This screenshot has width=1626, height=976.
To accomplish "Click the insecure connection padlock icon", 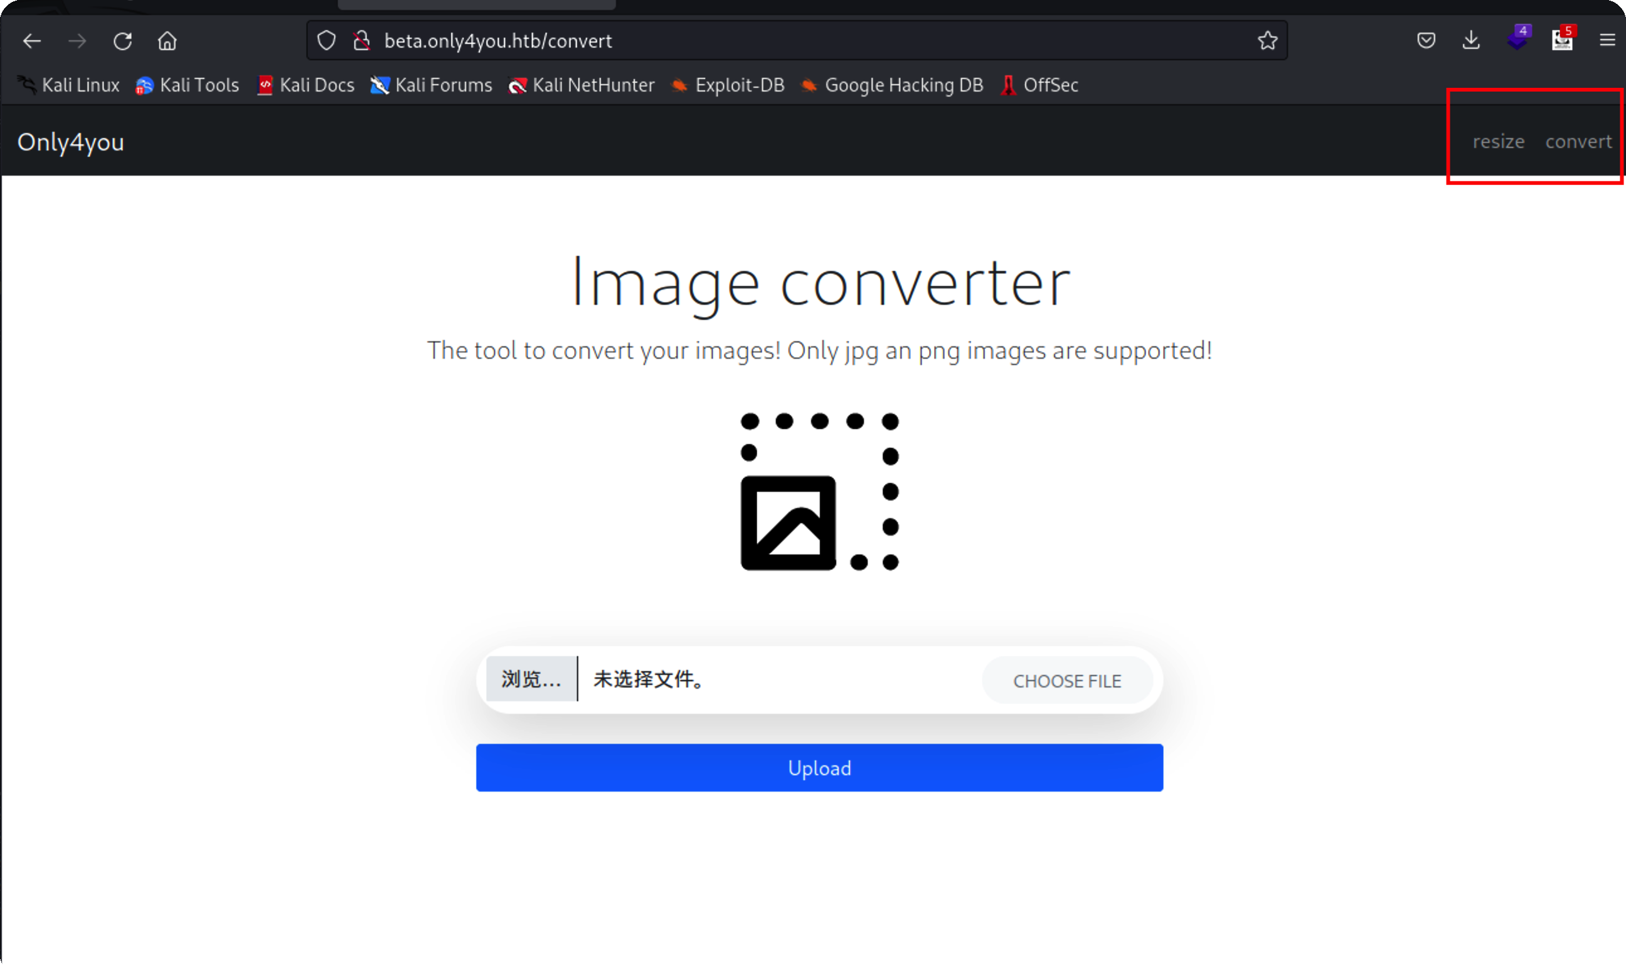I will point(361,41).
